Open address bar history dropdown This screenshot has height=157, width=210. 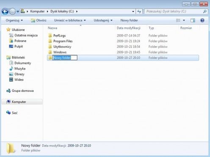tap(133, 11)
